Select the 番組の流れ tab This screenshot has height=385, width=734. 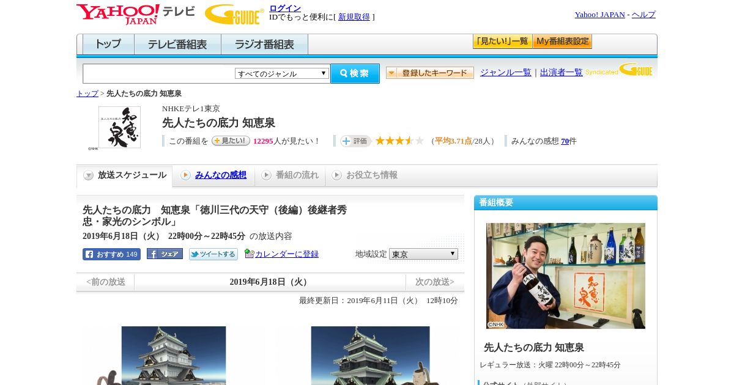pyautogui.click(x=290, y=175)
